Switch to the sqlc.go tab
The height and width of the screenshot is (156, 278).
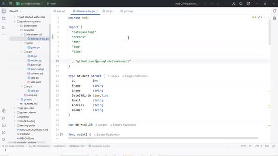[60, 11]
